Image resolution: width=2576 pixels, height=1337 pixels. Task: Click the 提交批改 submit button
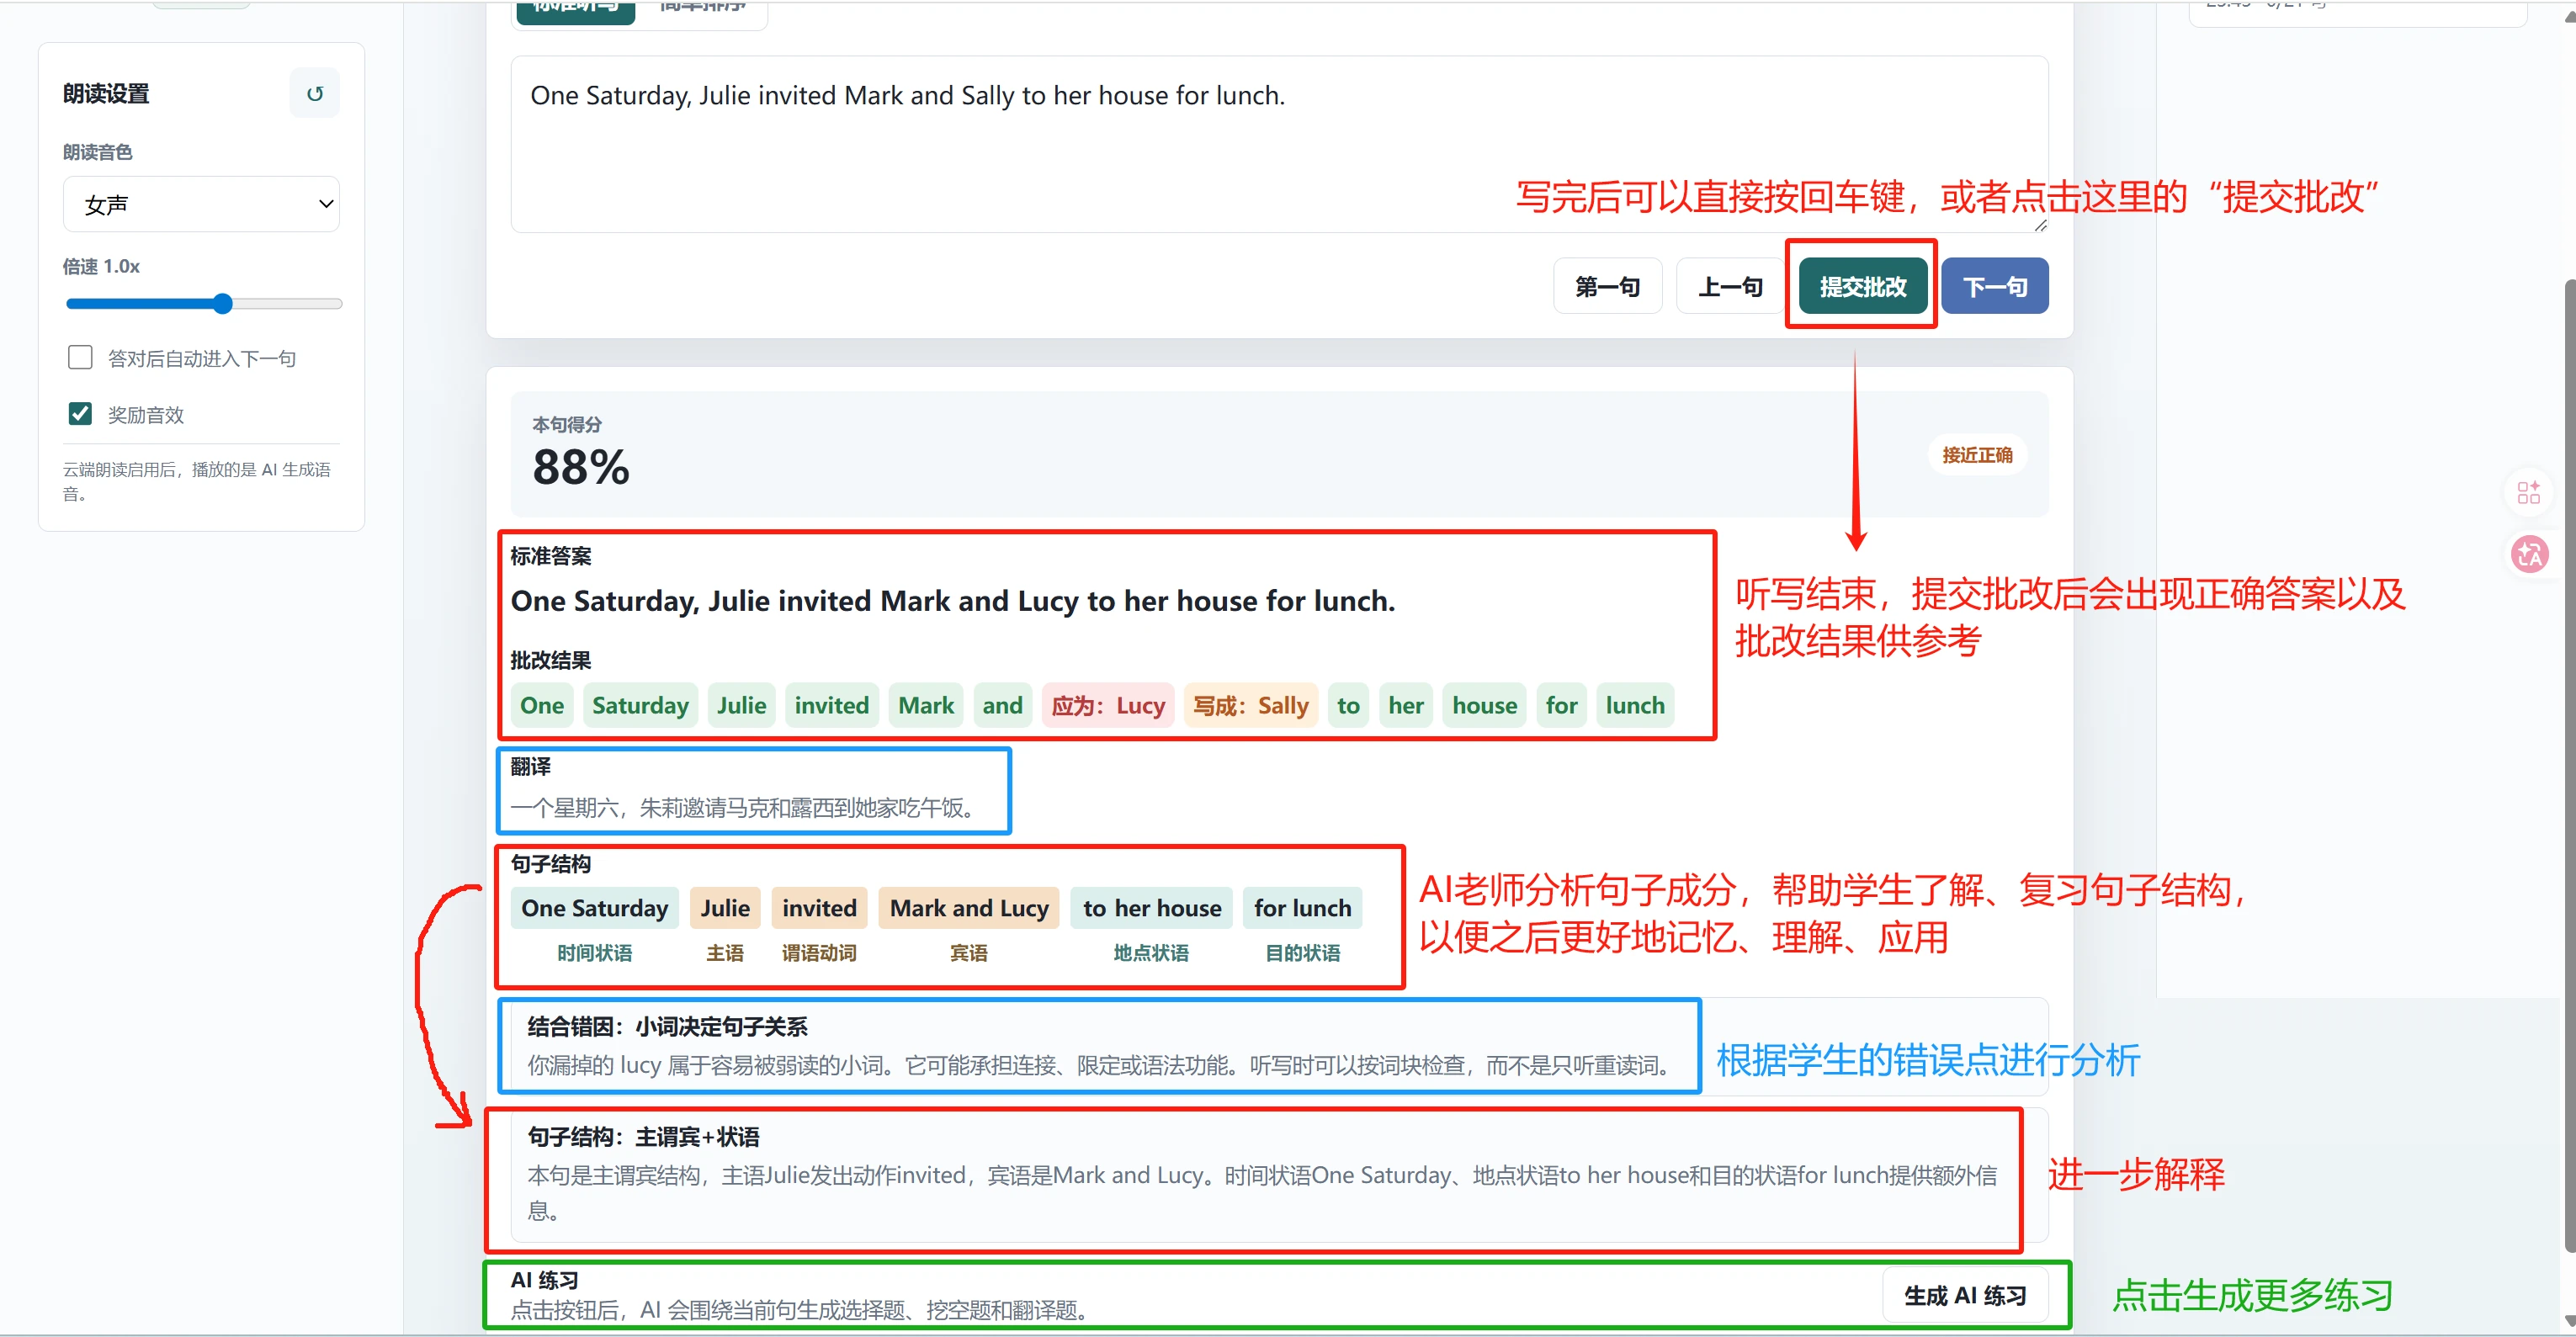(1862, 286)
